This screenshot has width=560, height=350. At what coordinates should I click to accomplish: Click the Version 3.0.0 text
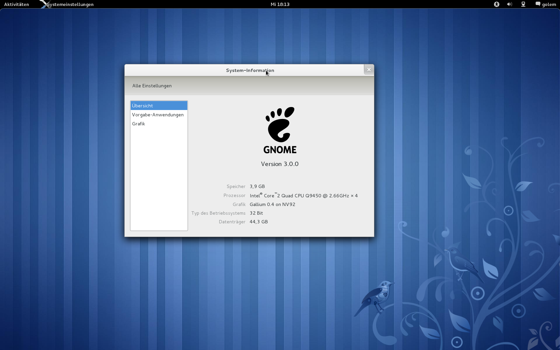280,164
